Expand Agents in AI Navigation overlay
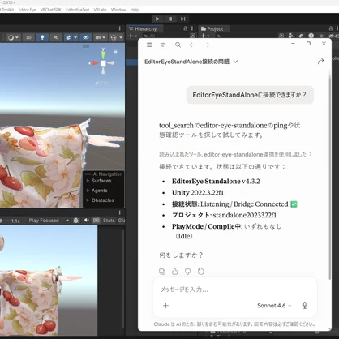This screenshot has width=339, height=339. click(x=88, y=191)
